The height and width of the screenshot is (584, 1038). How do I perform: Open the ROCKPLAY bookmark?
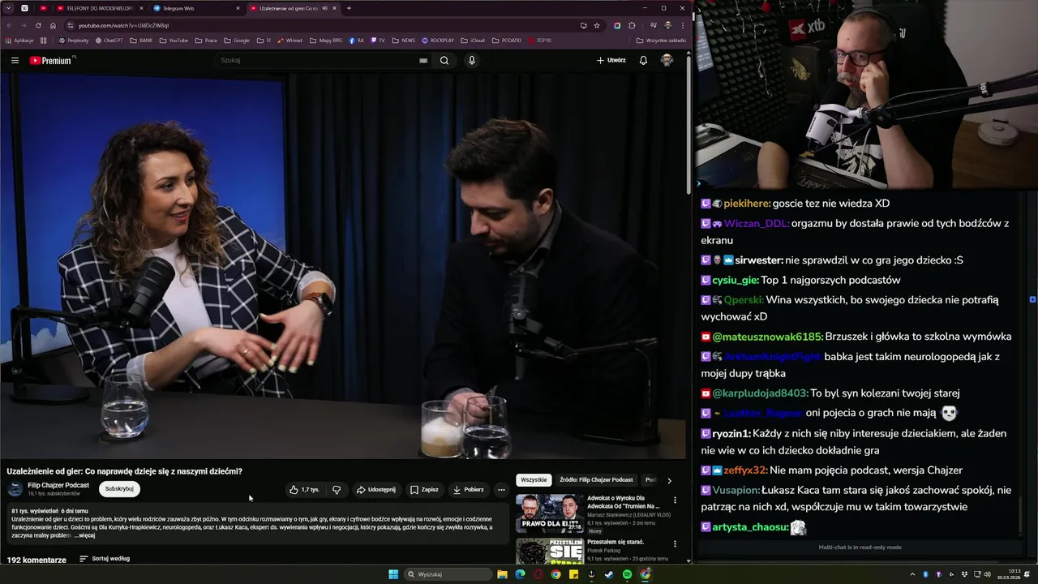click(x=438, y=40)
